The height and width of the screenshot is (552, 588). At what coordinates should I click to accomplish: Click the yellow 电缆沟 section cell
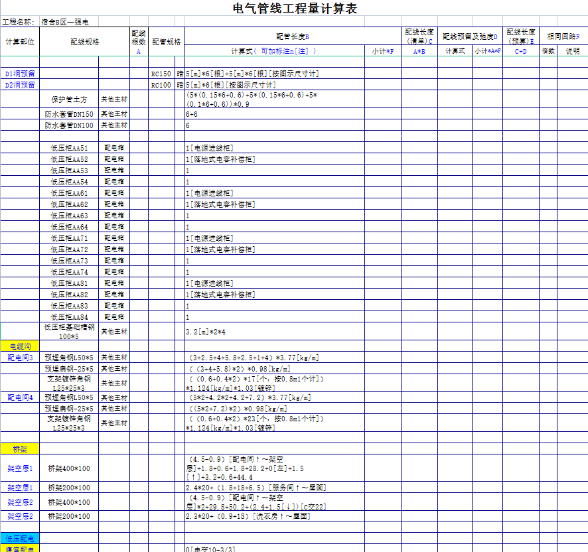pyautogui.click(x=20, y=346)
